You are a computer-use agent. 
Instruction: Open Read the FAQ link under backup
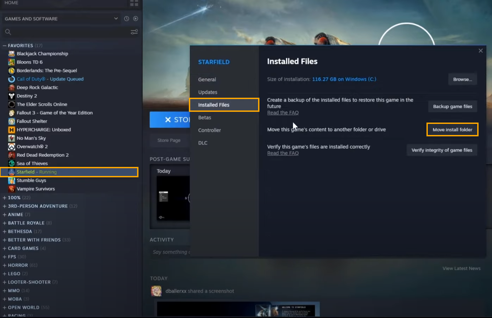pos(283,113)
